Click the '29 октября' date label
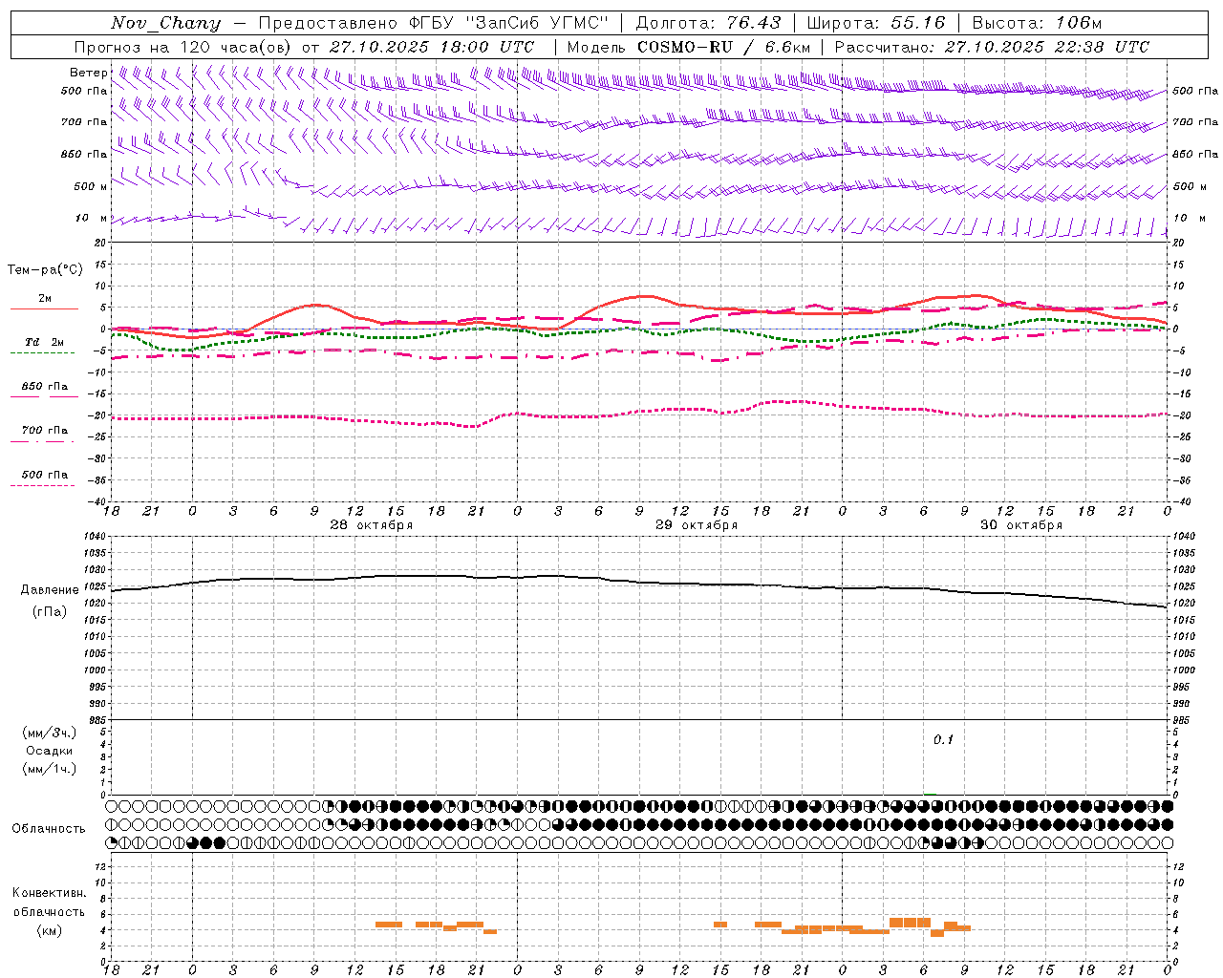The height and width of the screenshot is (978, 1223). [697, 525]
